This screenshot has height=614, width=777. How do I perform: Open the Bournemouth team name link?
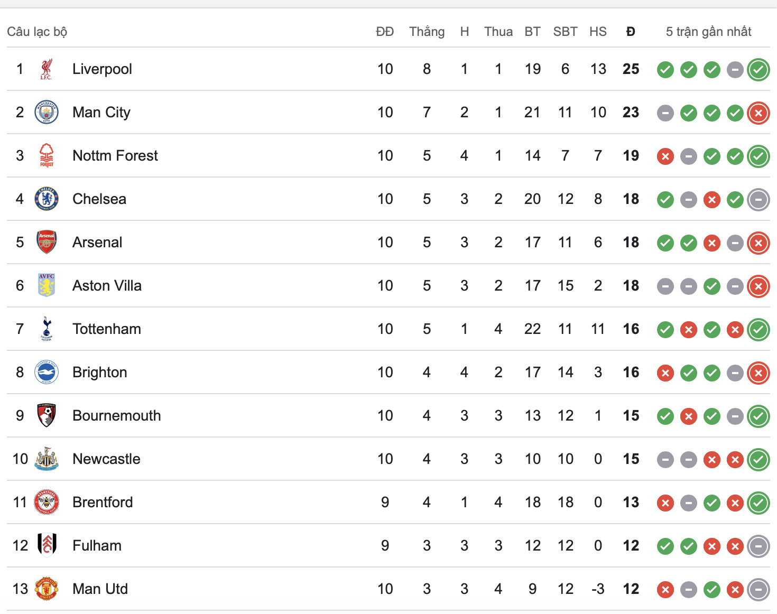click(116, 416)
